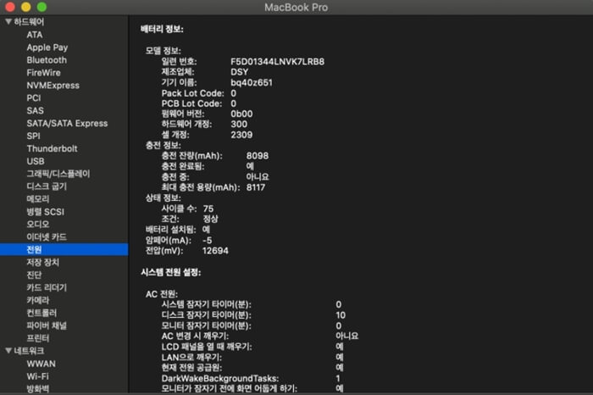The image size is (593, 395).
Task: Click hardware revision value 300
Action: 239,124
